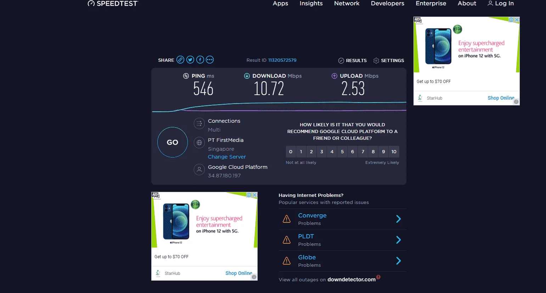546x293 pixels.
Task: Expand the Converge problems entry
Action: coord(399,219)
